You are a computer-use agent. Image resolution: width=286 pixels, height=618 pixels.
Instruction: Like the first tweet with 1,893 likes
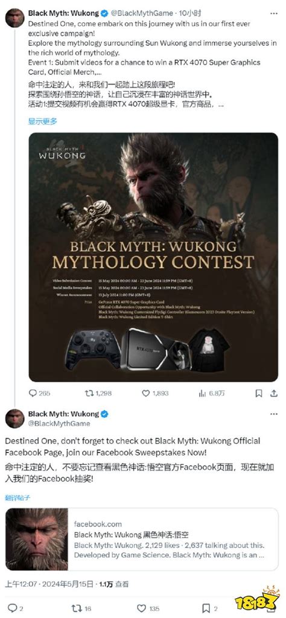(x=145, y=393)
